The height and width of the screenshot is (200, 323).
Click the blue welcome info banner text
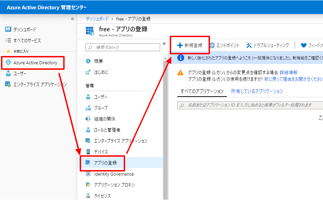[255, 58]
